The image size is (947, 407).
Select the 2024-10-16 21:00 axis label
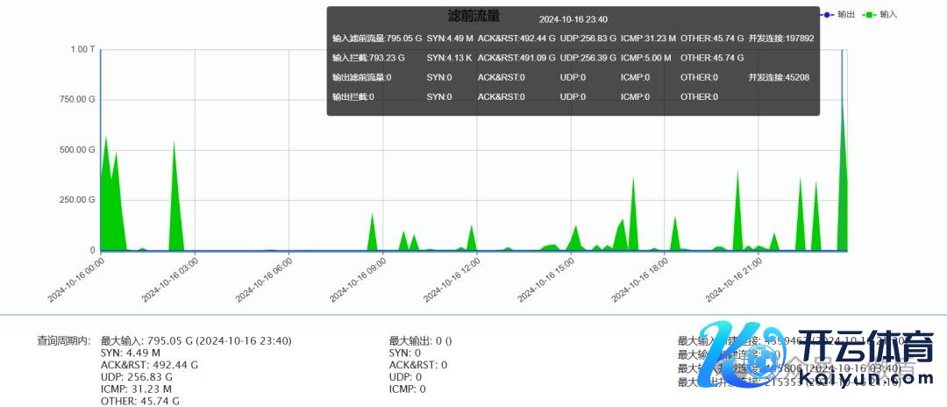734,279
